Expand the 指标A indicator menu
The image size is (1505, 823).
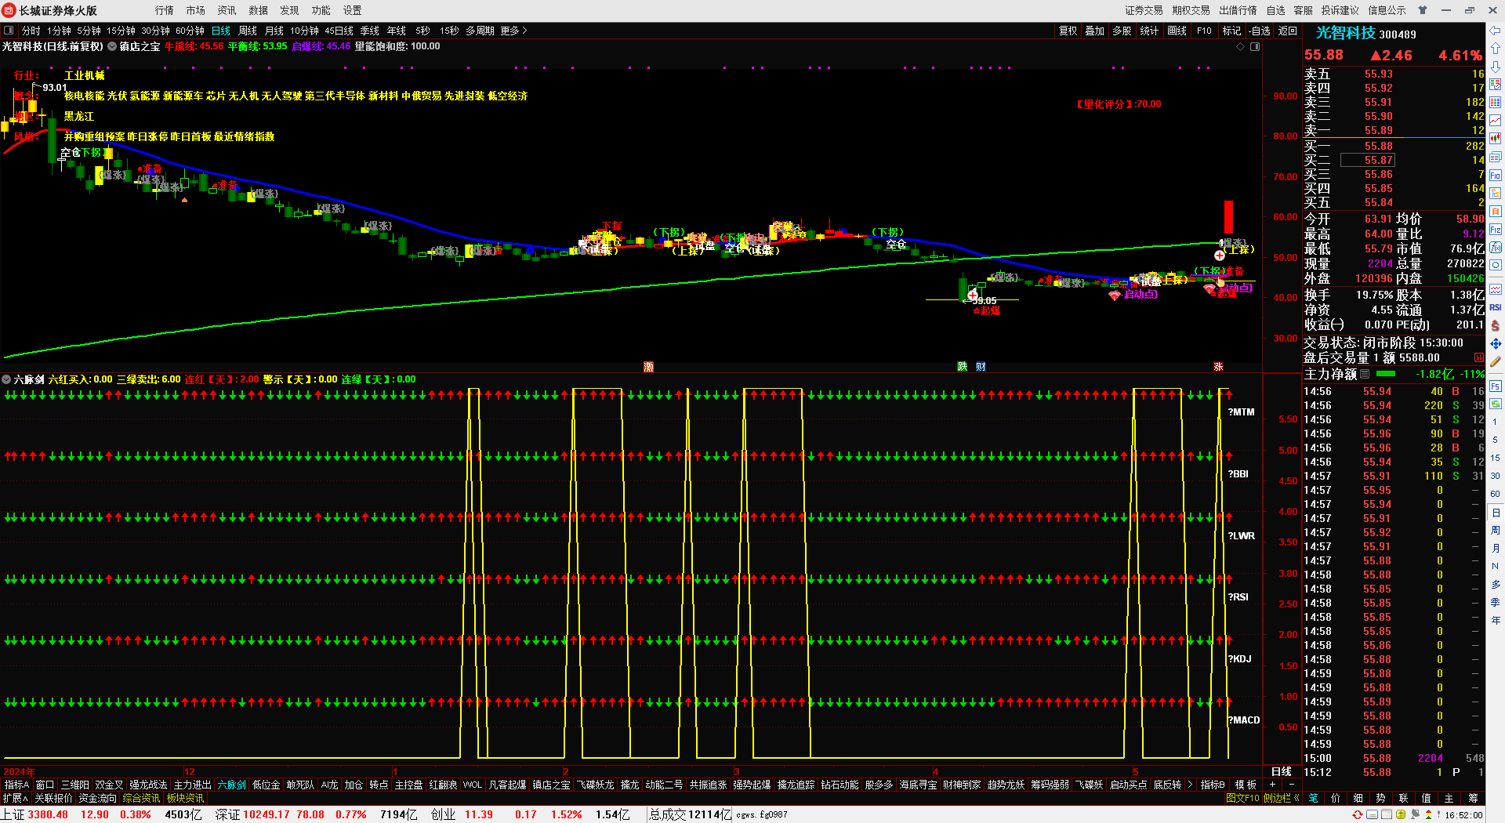[x=16, y=785]
